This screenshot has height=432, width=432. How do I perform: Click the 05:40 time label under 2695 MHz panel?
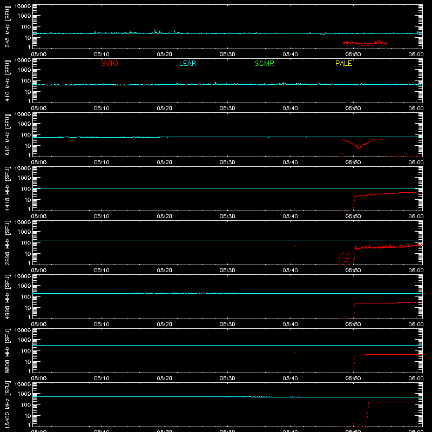tap(290, 271)
